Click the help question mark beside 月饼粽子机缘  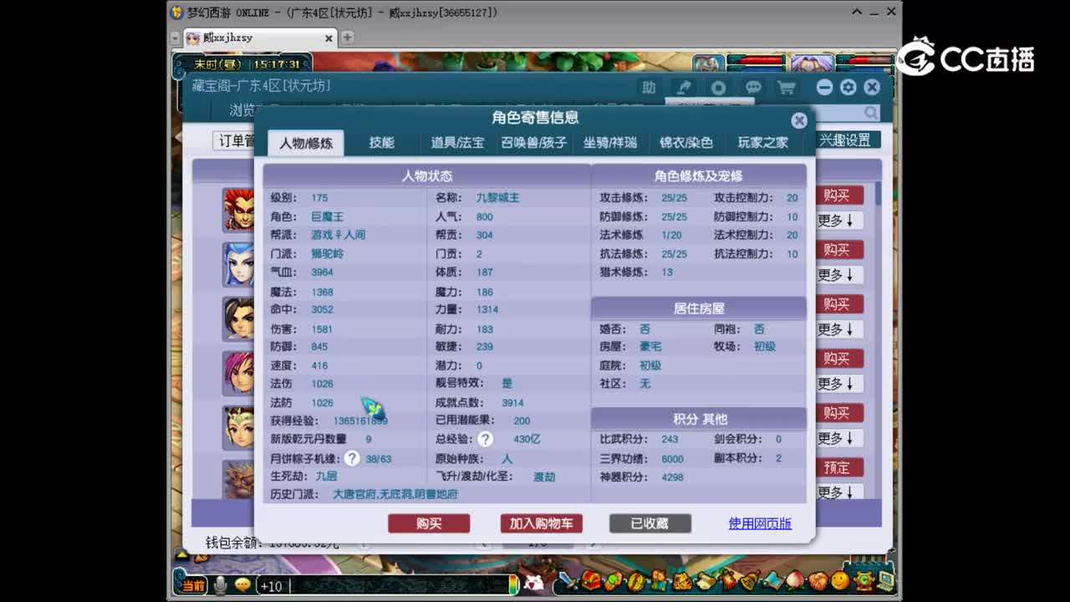click(x=352, y=458)
